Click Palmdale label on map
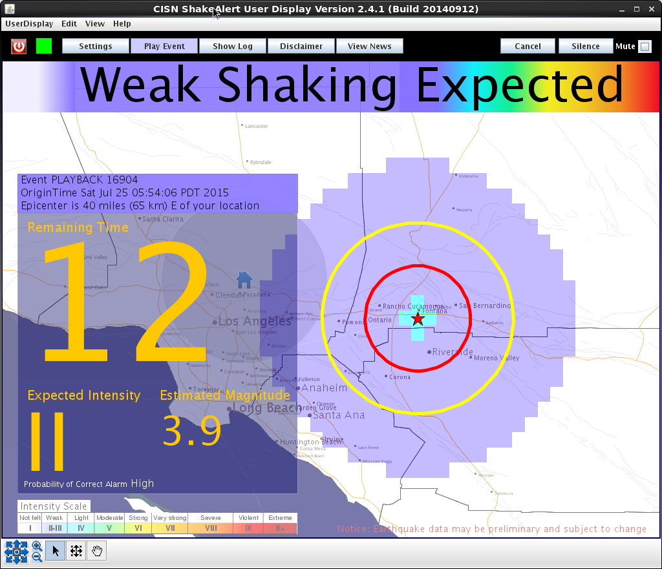The height and width of the screenshot is (569, 662). [261, 162]
